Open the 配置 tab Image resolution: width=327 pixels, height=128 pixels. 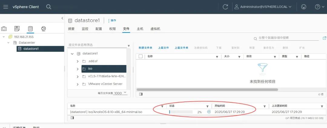coord(99,29)
